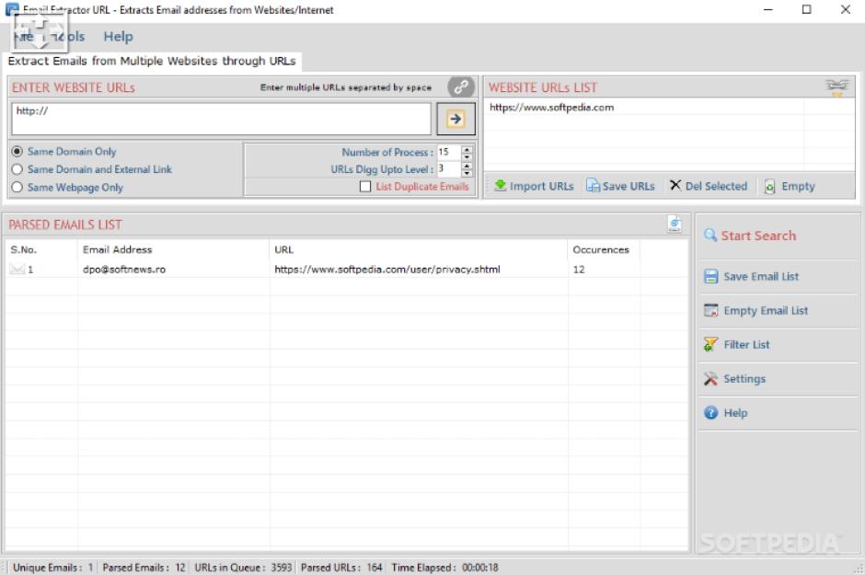Viewport: 865px width, 575px height.
Task: Click Import URLs label
Action: point(541,187)
